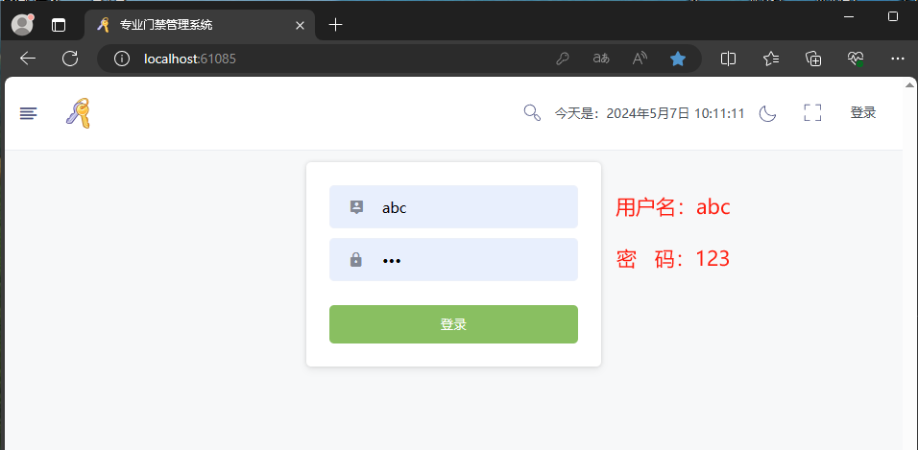
Task: Toggle dark mode with the moon icon
Action: click(767, 113)
